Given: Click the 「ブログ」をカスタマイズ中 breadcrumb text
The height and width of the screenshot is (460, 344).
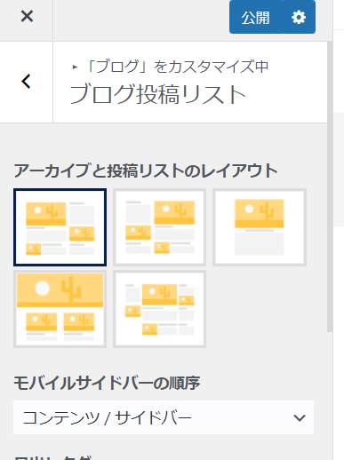Looking at the screenshot, I should [178, 67].
